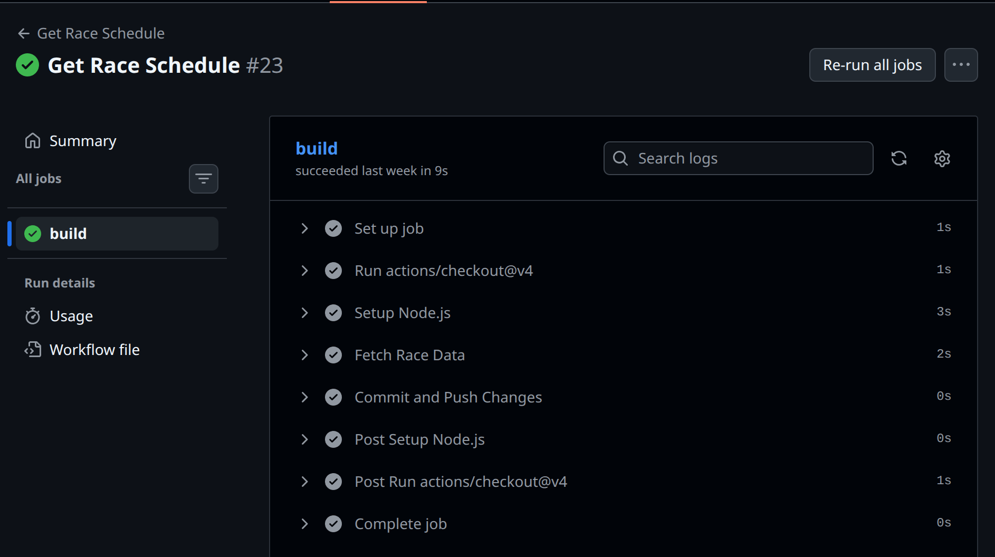Expand the Set up job step
Screen dimensions: 995x557
point(304,228)
